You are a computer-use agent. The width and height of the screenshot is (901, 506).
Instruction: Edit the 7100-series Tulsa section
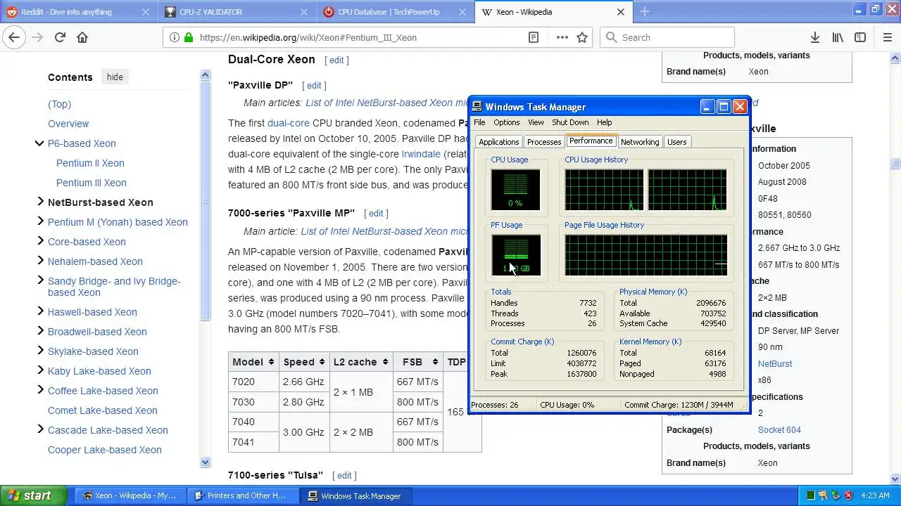tap(344, 476)
